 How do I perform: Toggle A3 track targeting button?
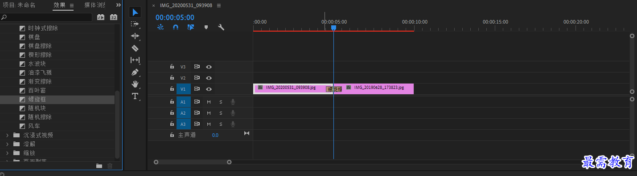[183, 124]
